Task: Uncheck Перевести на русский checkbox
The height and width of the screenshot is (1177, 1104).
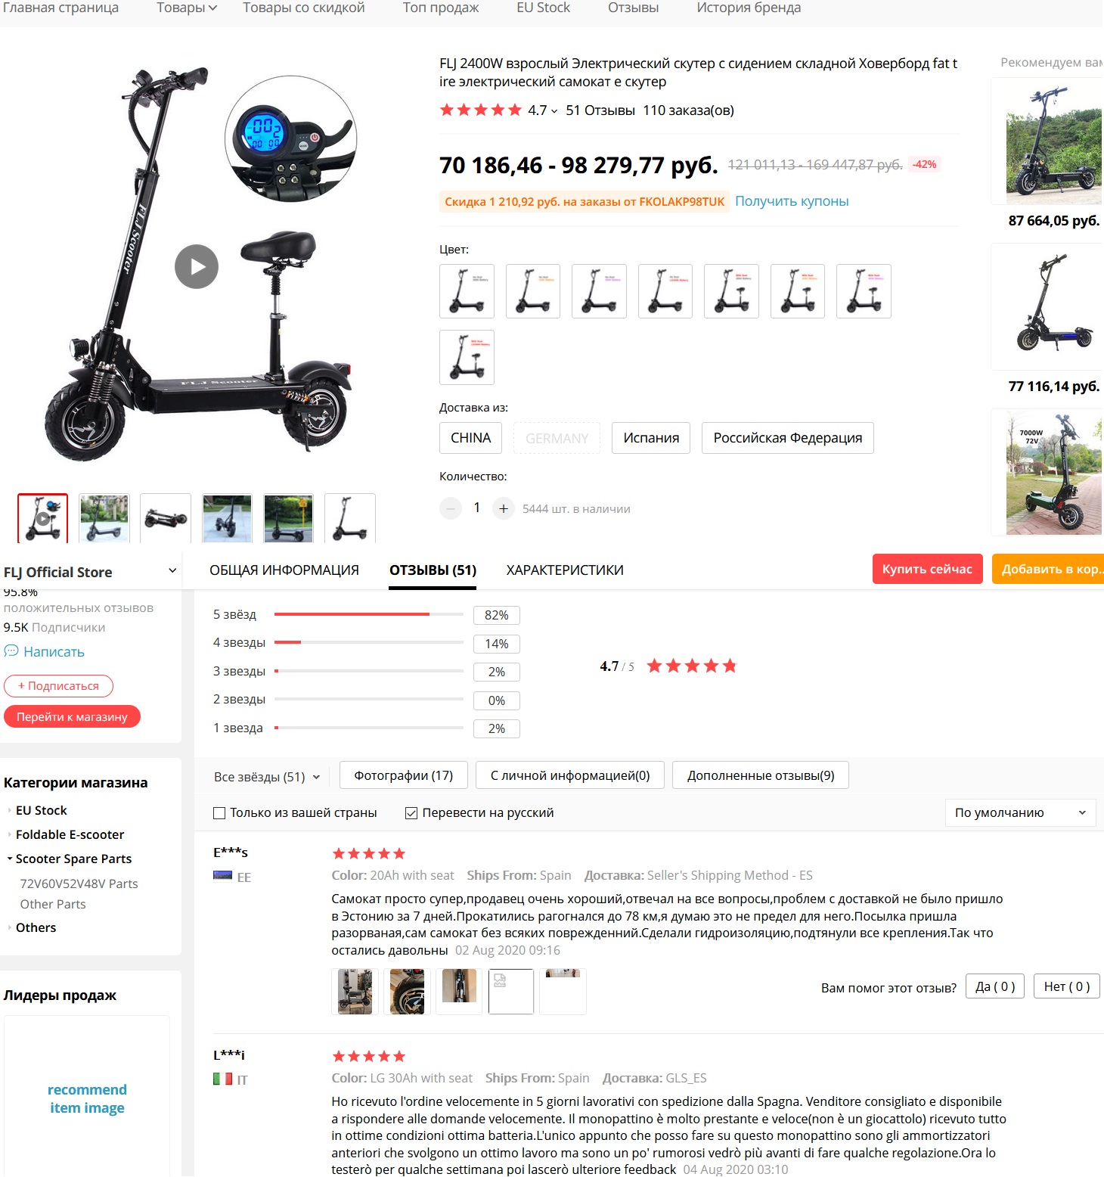Action: (x=411, y=813)
